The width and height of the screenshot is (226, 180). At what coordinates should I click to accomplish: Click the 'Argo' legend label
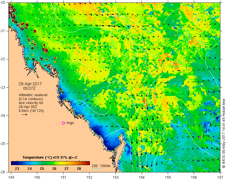[x=70, y=123]
